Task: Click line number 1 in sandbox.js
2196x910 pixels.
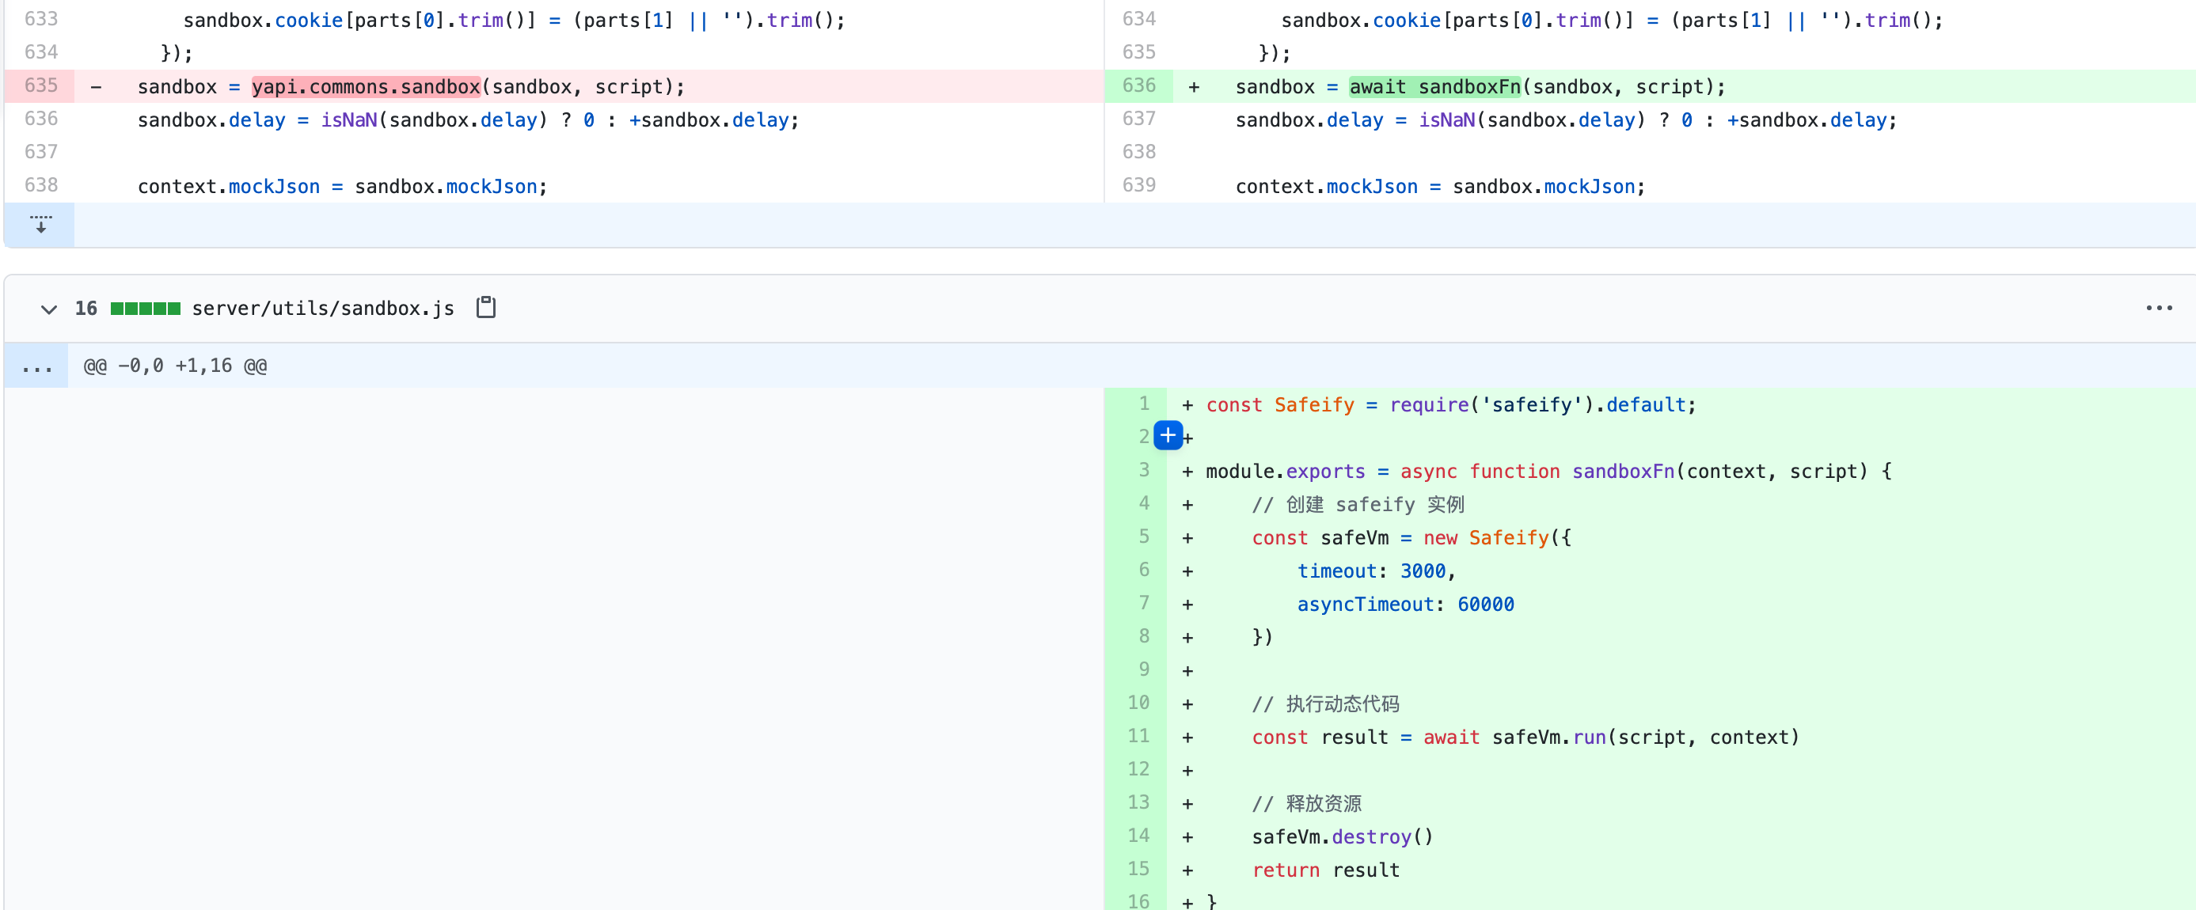Action: pyautogui.click(x=1143, y=404)
